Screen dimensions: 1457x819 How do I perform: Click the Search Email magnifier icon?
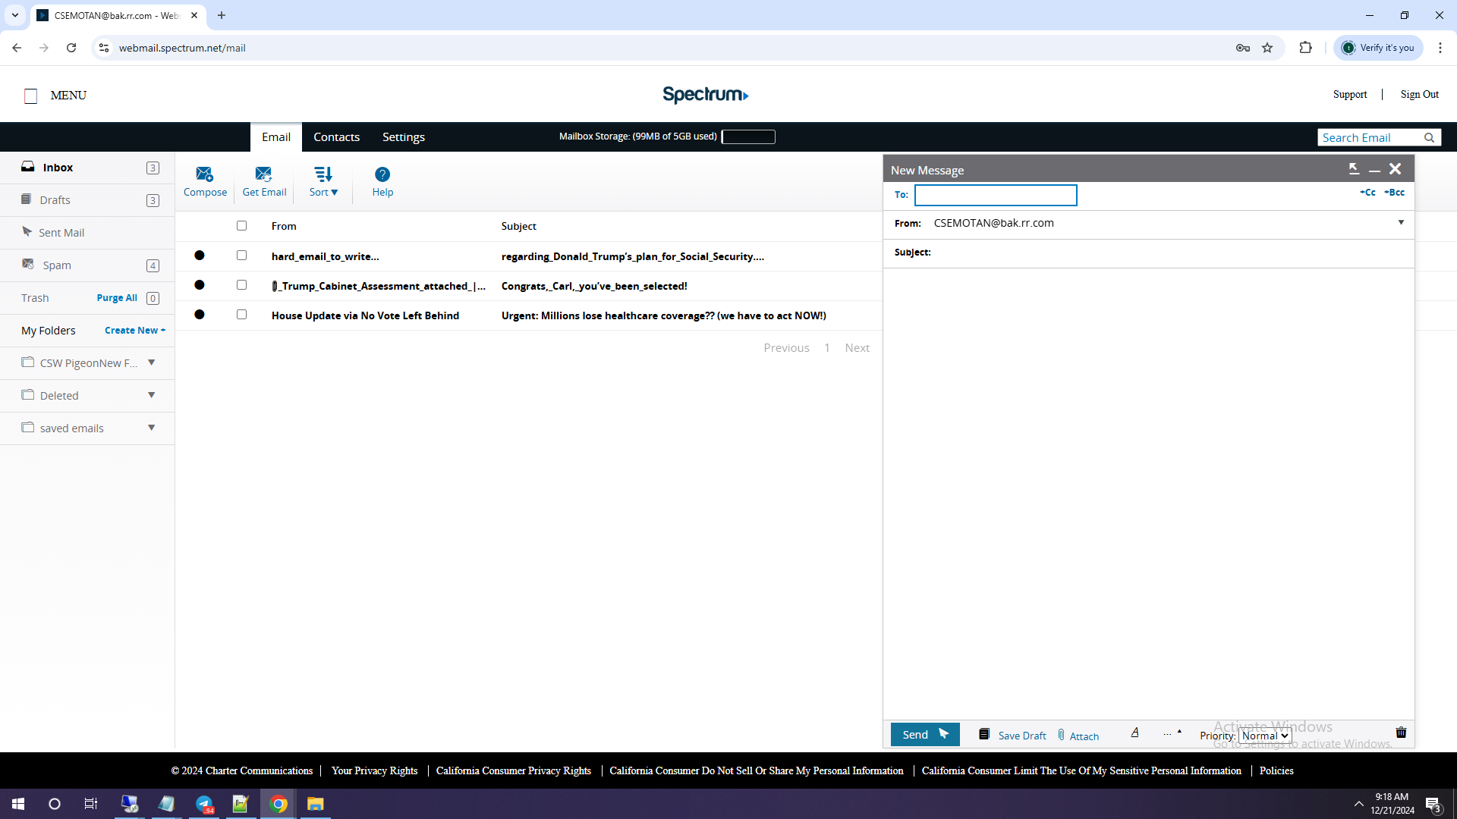(1429, 138)
